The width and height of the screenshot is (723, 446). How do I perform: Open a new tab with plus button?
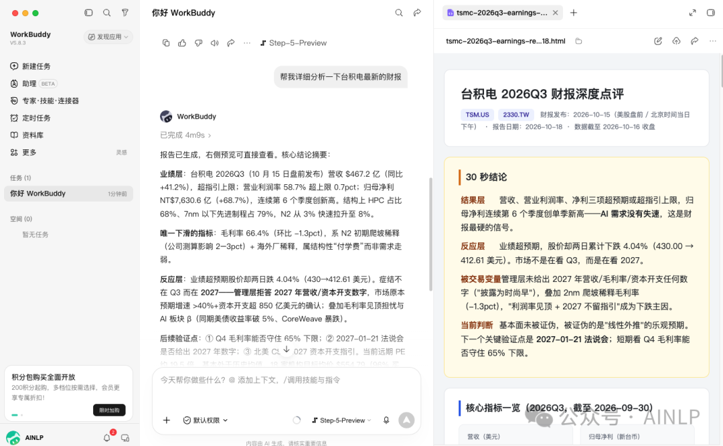coord(574,13)
